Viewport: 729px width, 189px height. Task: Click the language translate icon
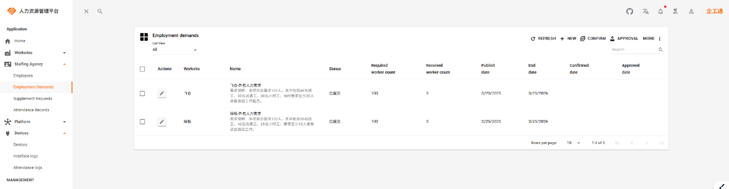pyautogui.click(x=645, y=11)
